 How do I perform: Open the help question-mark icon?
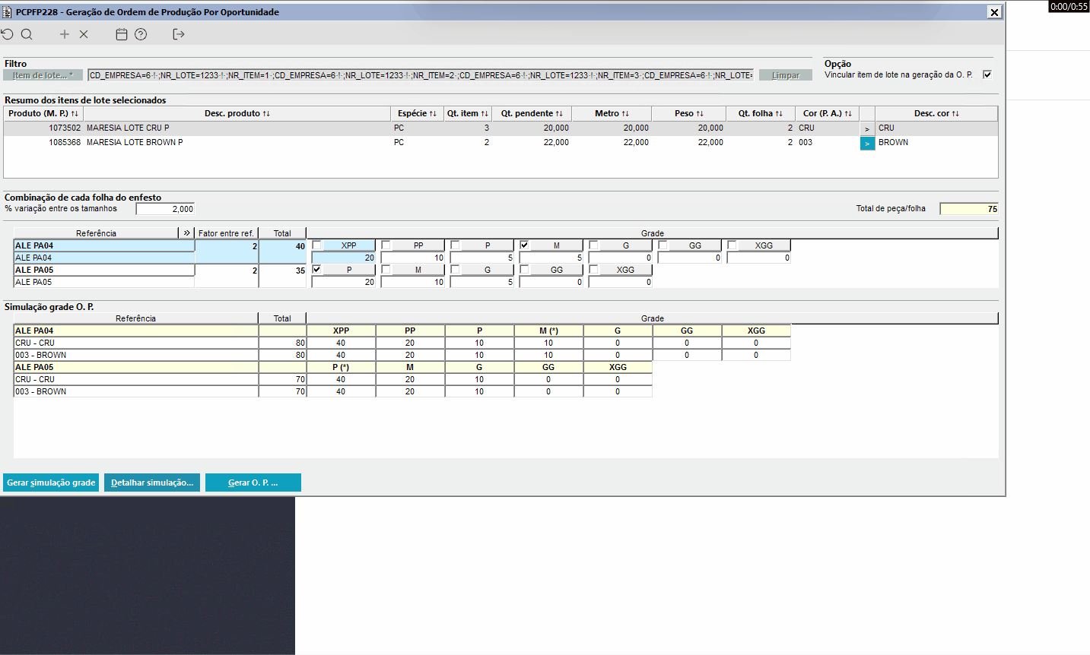pyautogui.click(x=141, y=34)
